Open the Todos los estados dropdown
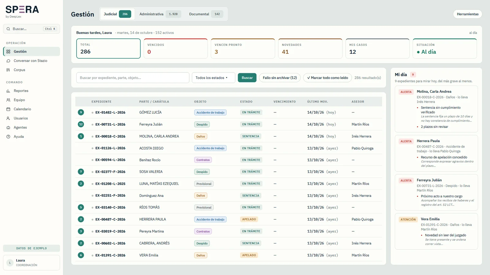Screen dimensions: 490x275 click(x=213, y=78)
